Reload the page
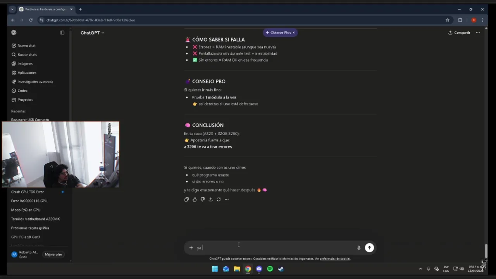The height and width of the screenshot is (279, 496). (31, 20)
